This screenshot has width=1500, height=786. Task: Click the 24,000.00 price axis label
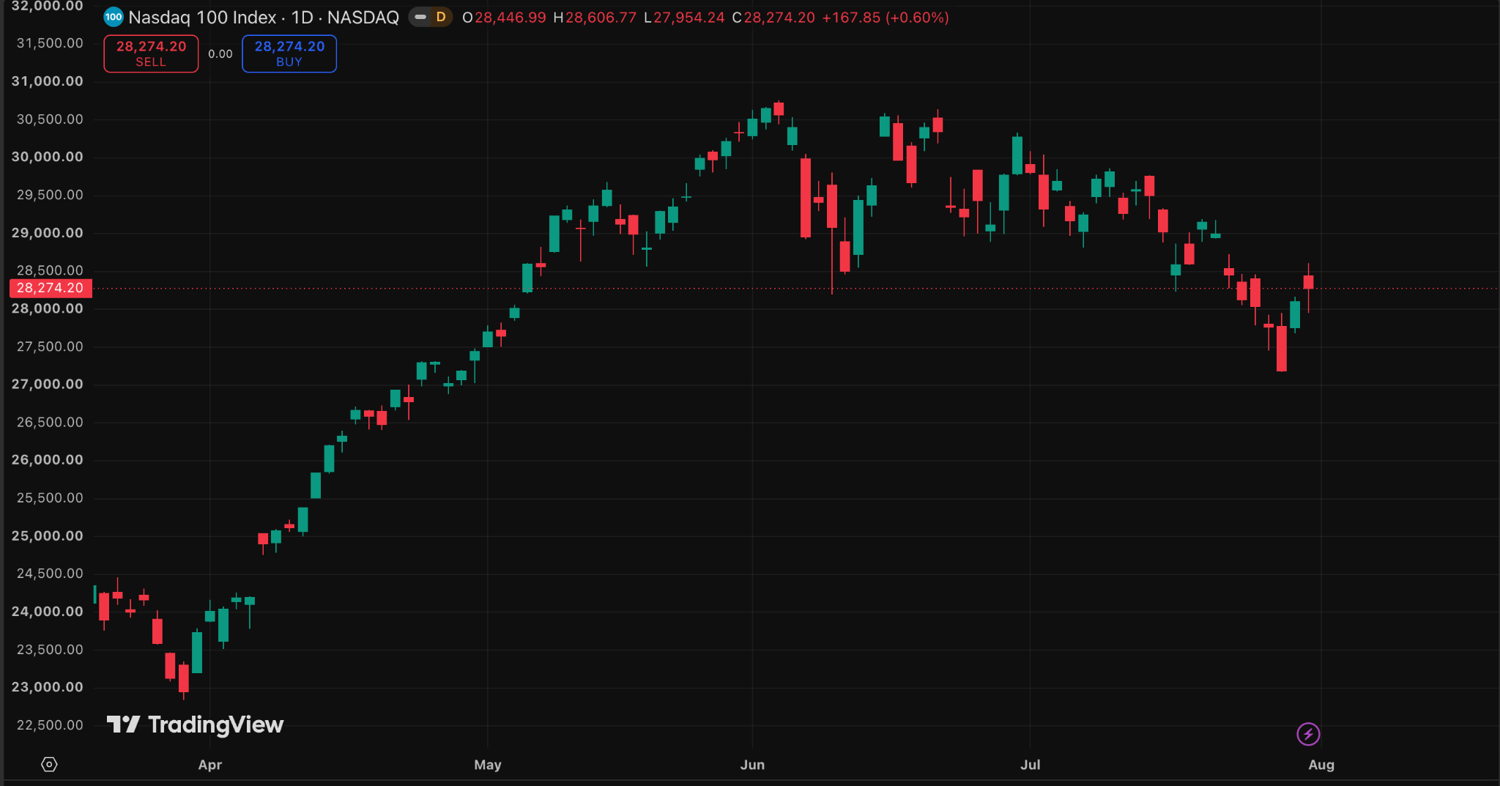coord(48,612)
